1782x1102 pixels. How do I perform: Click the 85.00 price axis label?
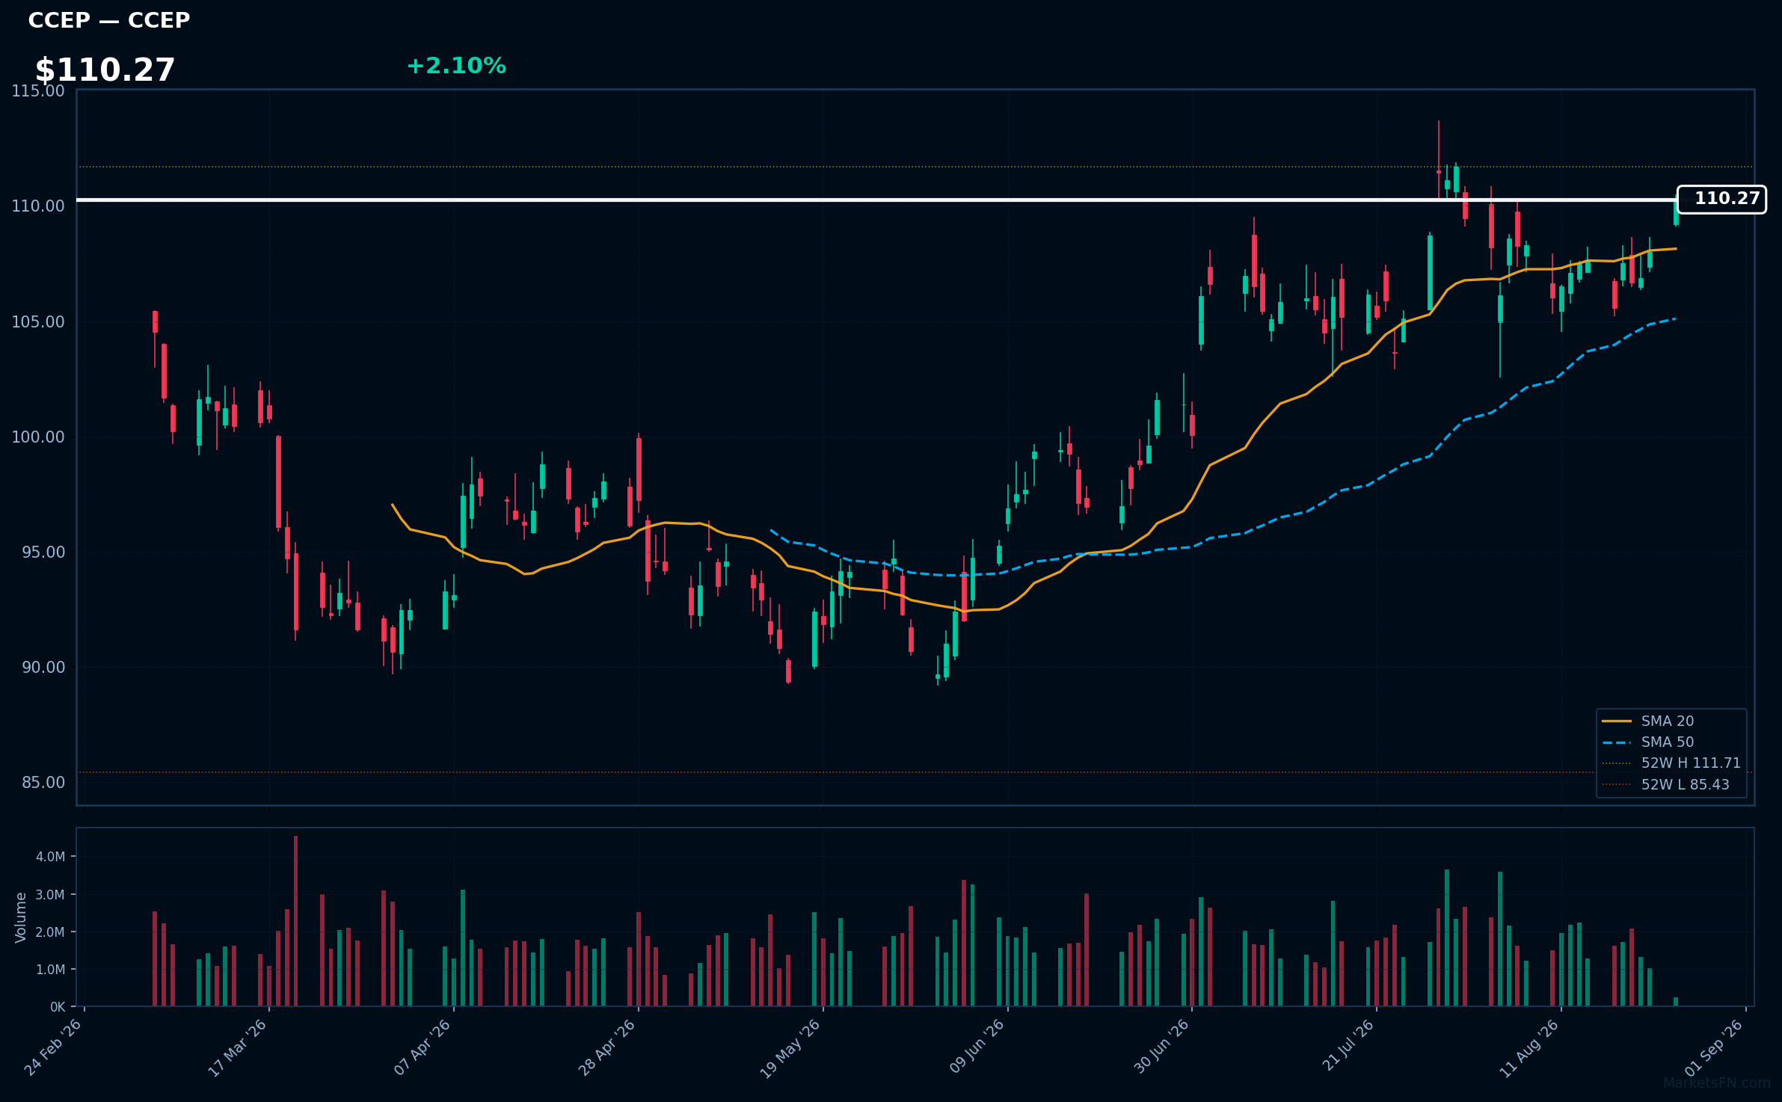pyautogui.click(x=43, y=783)
